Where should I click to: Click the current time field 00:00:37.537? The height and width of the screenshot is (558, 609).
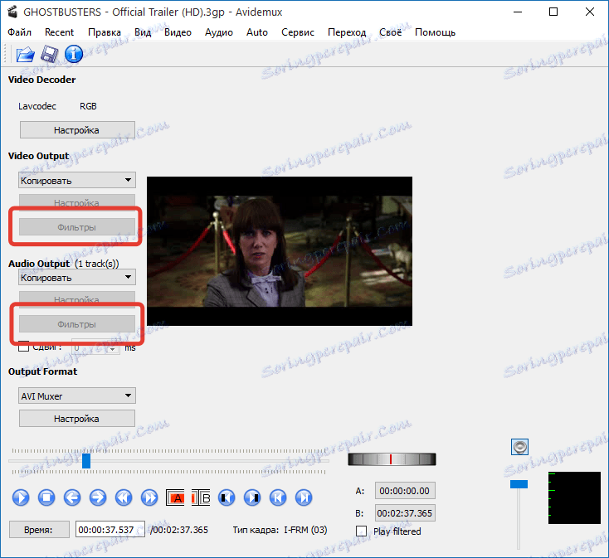coord(110,530)
